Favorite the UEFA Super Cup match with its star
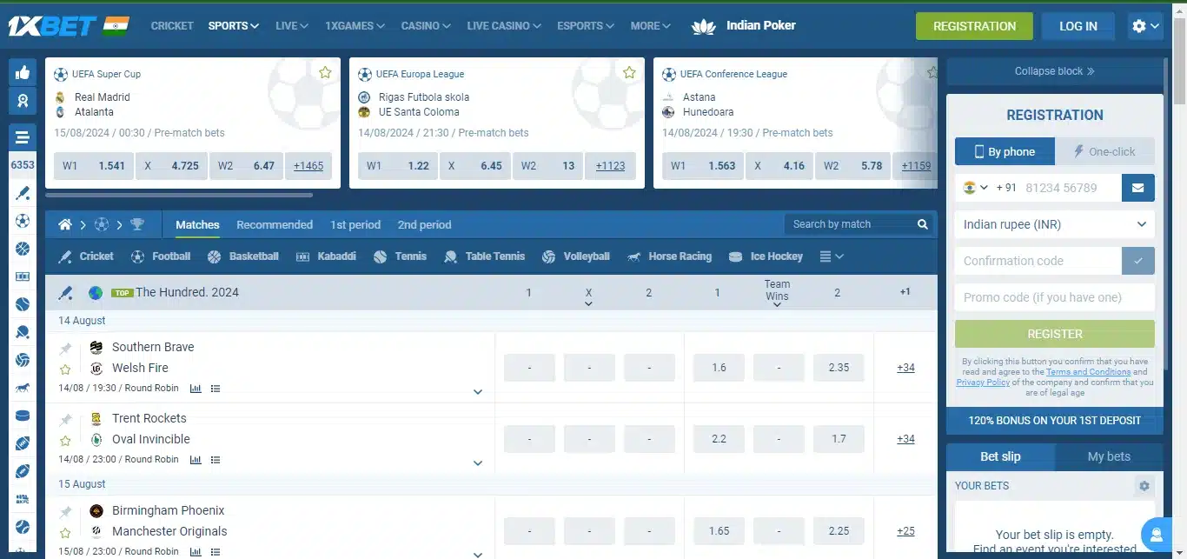 point(325,73)
